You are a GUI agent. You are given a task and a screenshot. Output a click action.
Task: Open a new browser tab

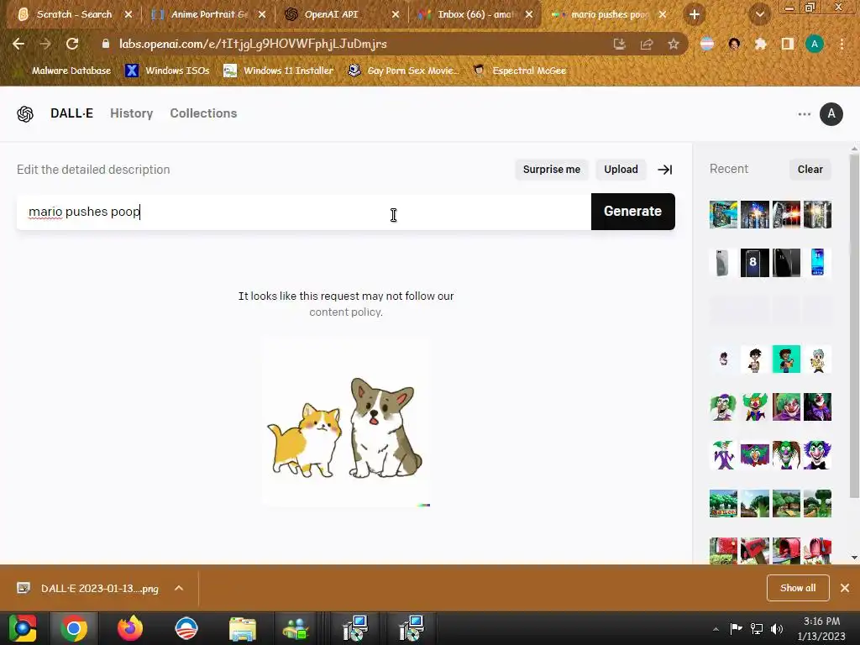[695, 15]
